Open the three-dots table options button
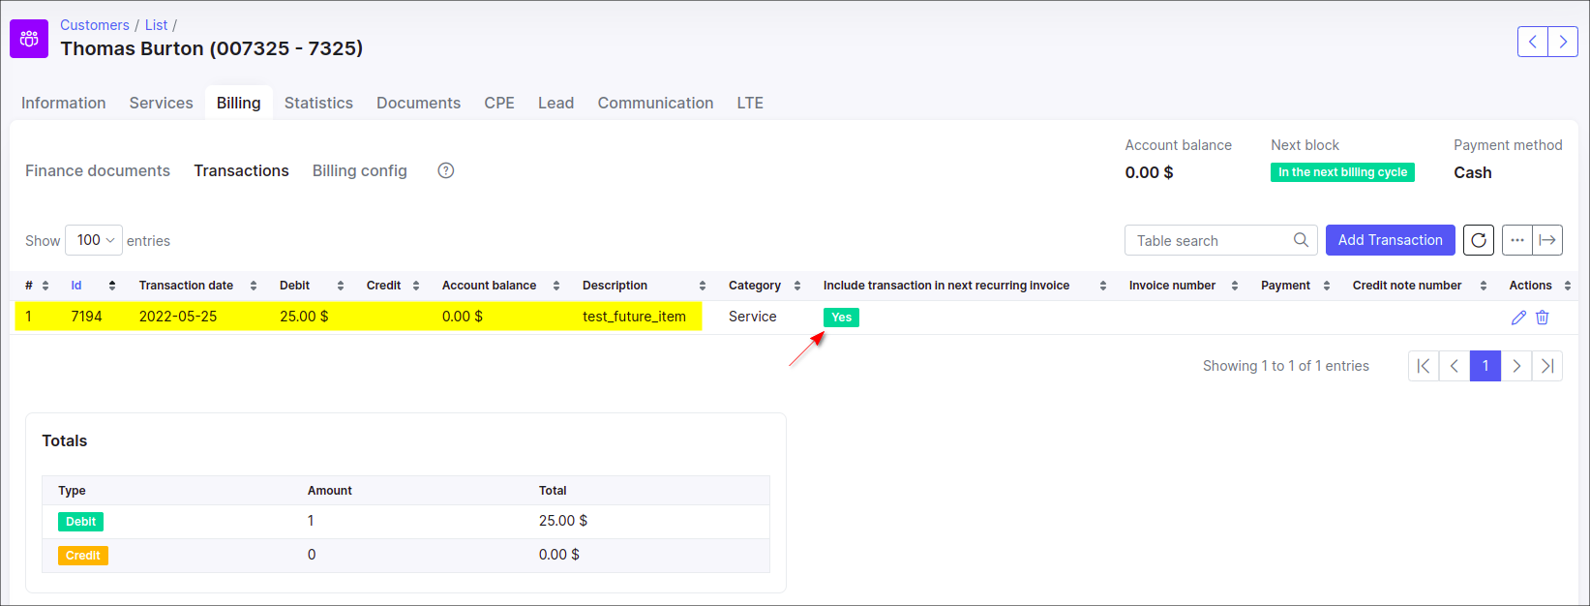This screenshot has width=1590, height=606. 1516,240
